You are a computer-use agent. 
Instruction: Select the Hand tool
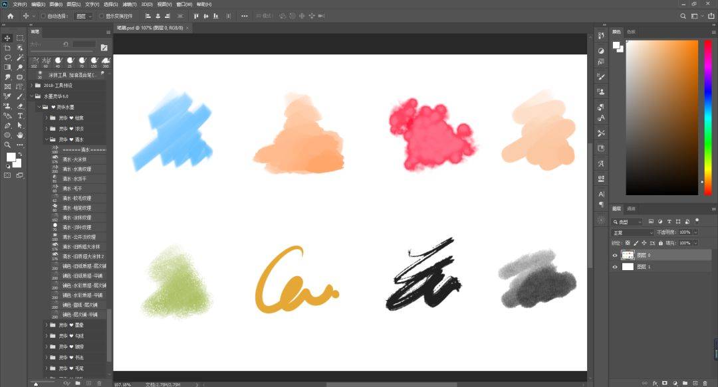point(20,135)
